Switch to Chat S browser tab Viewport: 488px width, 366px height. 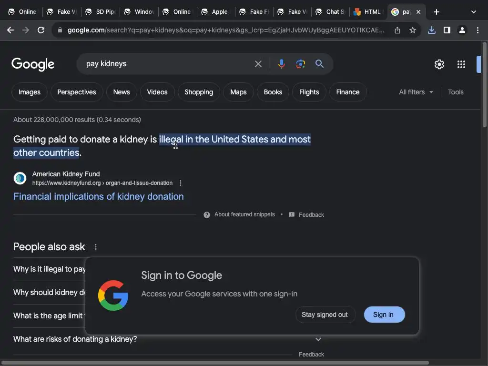[x=331, y=12]
